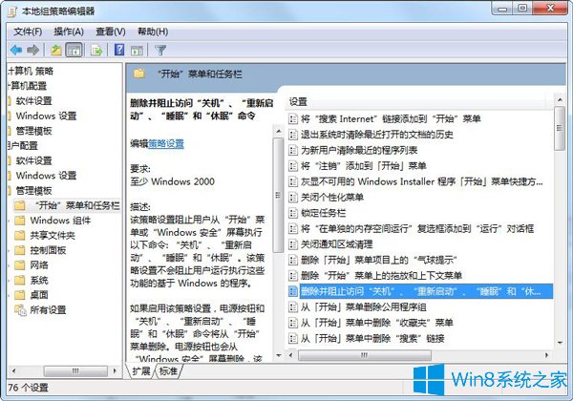Select highlighted policy 删除并阻止访问"关机"
This screenshot has height=401, width=573.
(x=420, y=291)
